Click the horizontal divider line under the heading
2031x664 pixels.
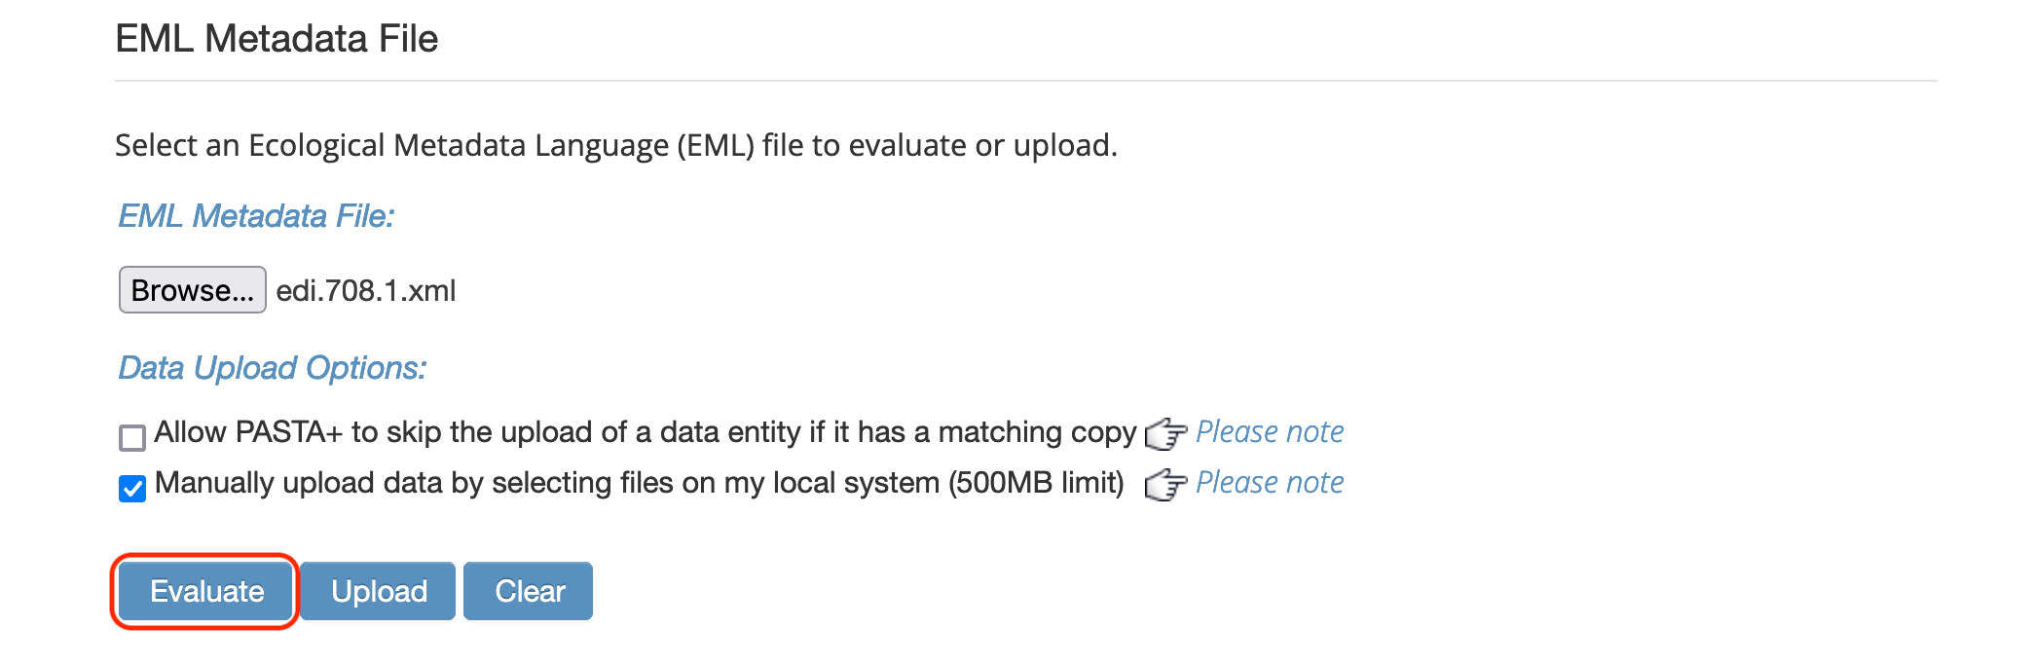(1026, 81)
